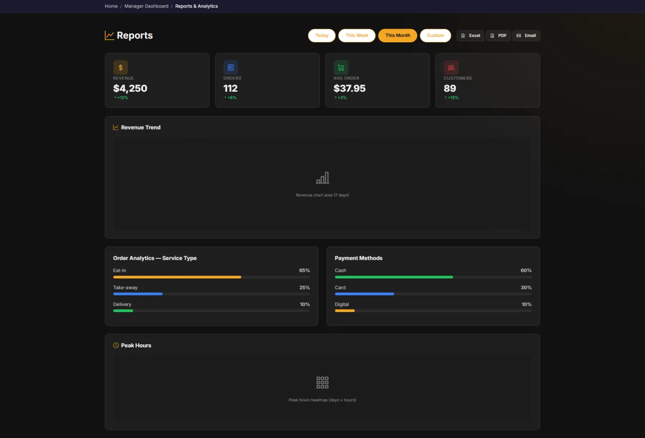645x438 pixels.
Task: Click the Digital orange progress bar
Action: pyautogui.click(x=345, y=310)
